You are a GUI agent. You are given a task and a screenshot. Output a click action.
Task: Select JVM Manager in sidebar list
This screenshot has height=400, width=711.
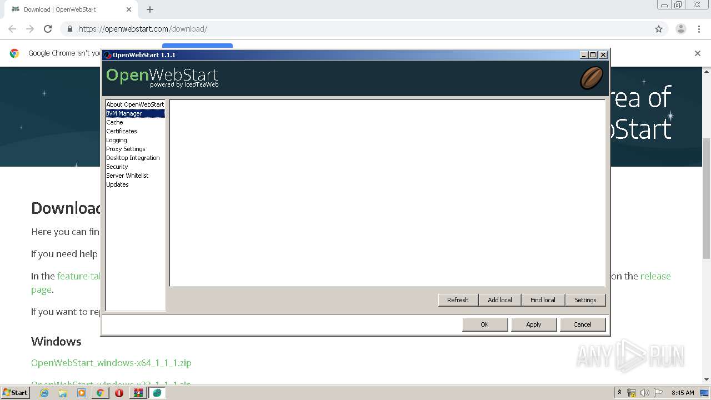[135, 113]
